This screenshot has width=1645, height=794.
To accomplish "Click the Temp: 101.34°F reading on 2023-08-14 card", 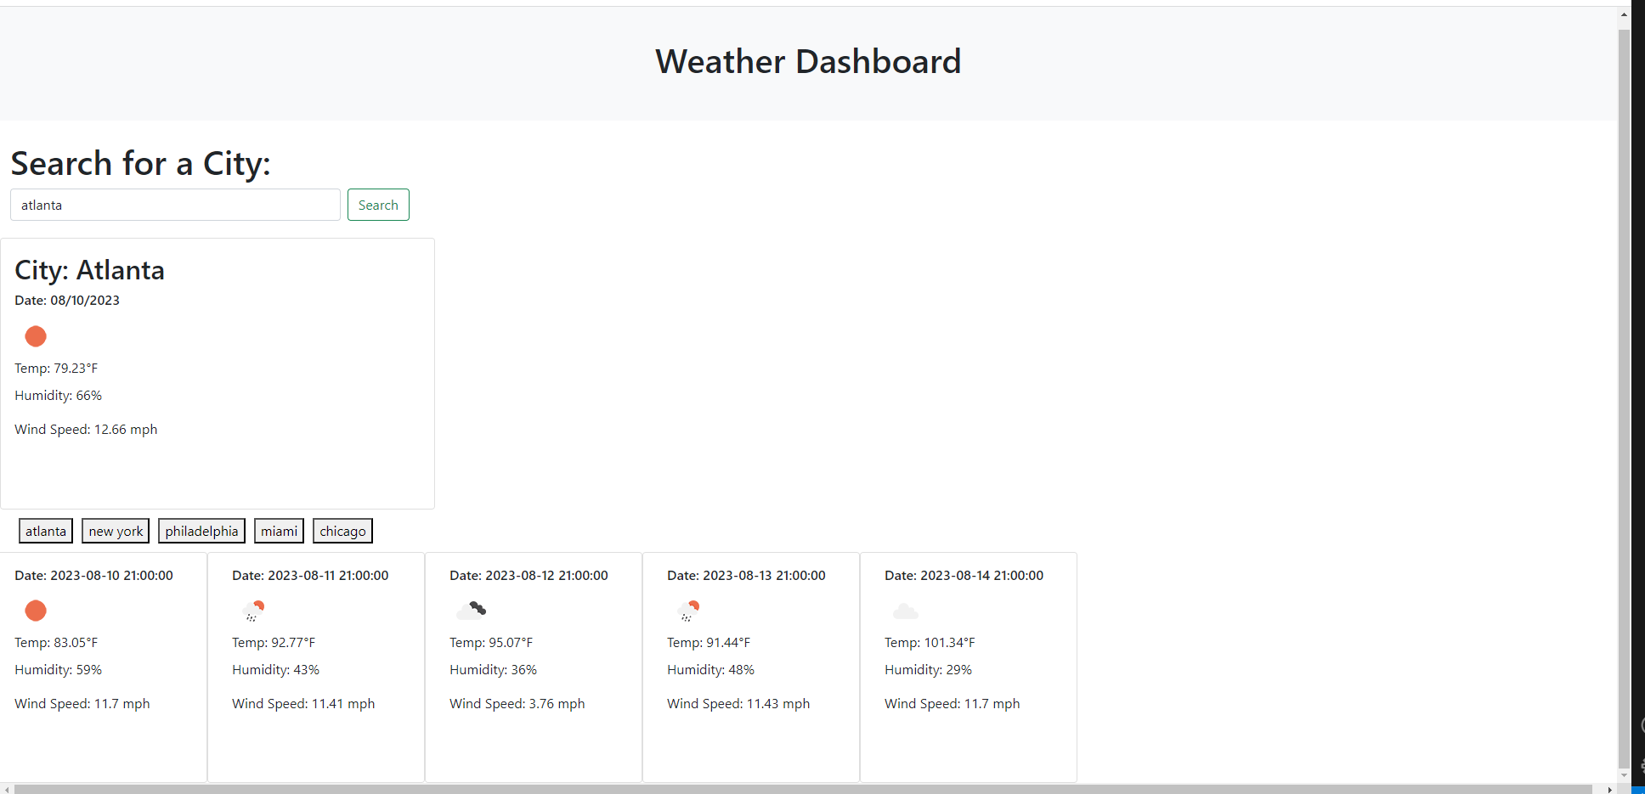I will pyautogui.click(x=930, y=642).
